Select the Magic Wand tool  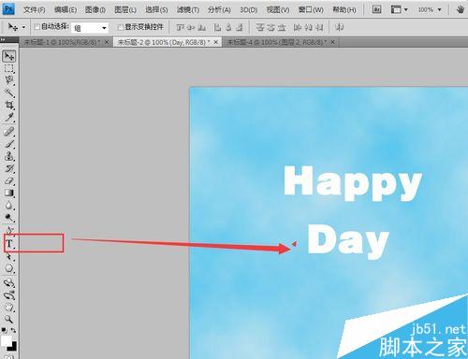click(x=9, y=93)
